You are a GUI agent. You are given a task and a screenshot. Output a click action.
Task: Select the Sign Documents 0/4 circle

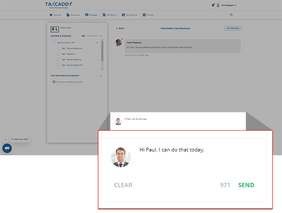(x=54, y=42)
